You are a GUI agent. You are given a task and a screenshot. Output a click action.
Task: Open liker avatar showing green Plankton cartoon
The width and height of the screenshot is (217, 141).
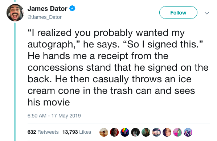(177, 132)
